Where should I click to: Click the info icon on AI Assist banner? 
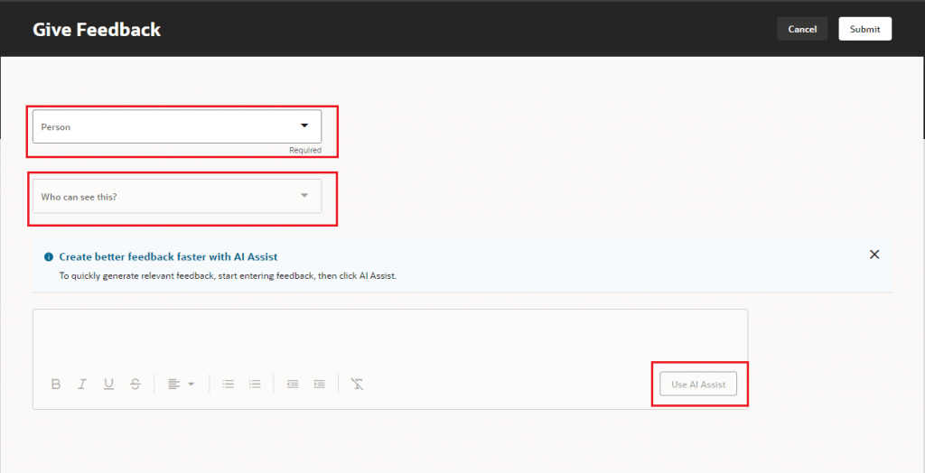(x=49, y=257)
